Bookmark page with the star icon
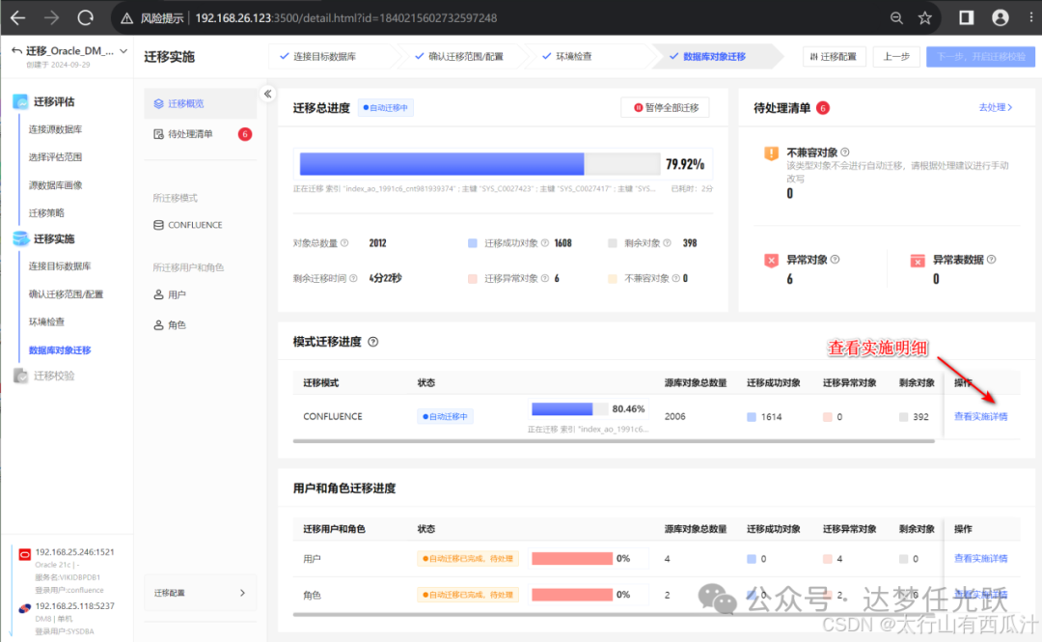The width and height of the screenshot is (1042, 642). 925,18
